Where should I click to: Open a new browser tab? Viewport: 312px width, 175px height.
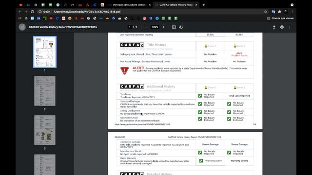[204, 5]
